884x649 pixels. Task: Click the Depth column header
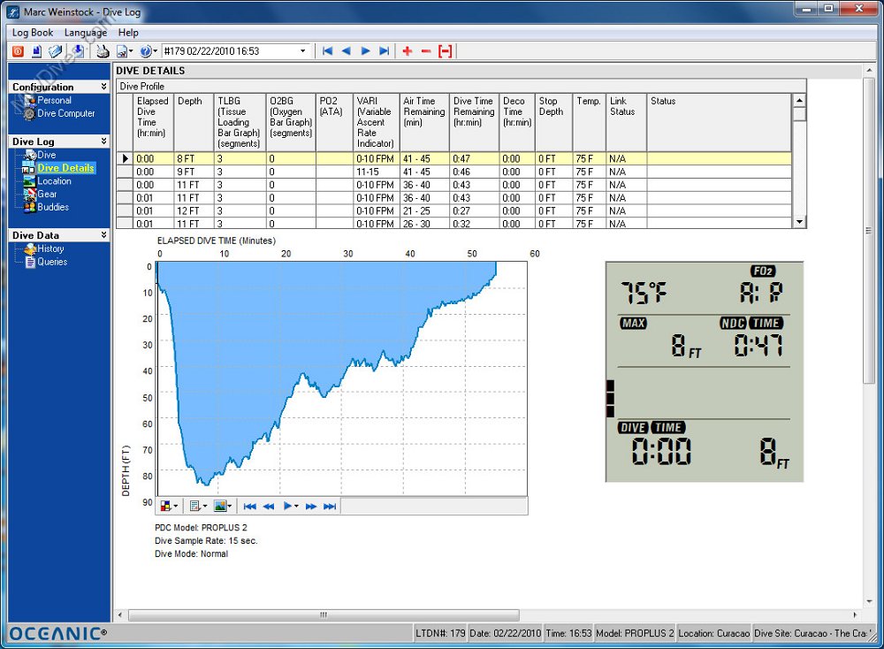pyautogui.click(x=194, y=122)
